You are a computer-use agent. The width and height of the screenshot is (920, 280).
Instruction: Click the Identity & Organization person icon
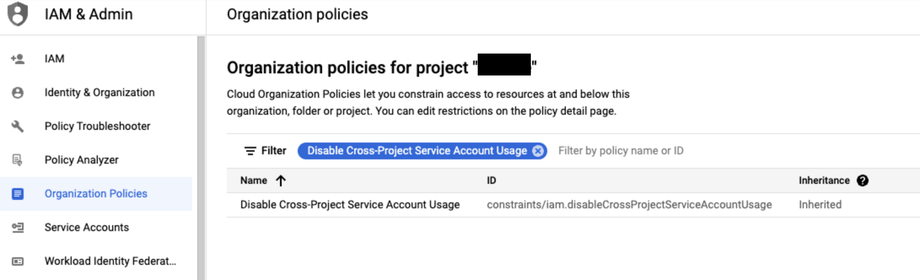18,92
